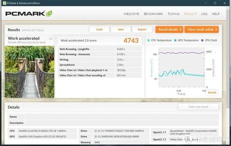Click the Save results button
This screenshot has width=231, height=146.
[121, 30]
